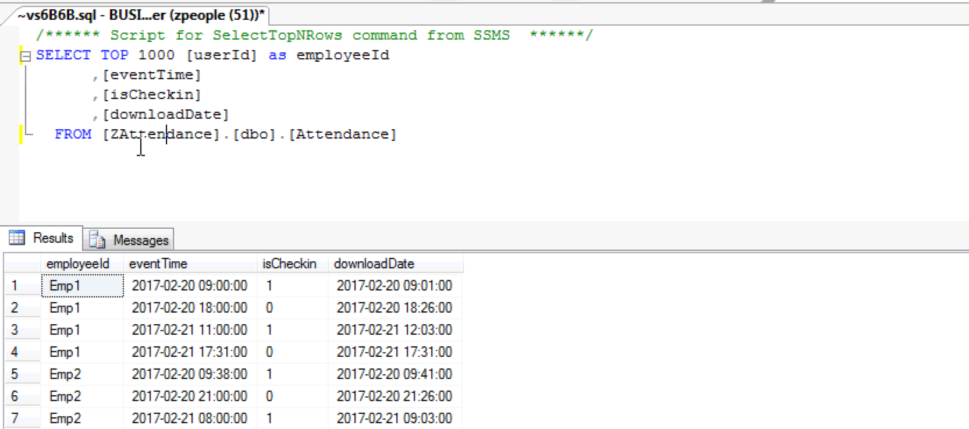This screenshot has width=969, height=429.
Task: Click the TOP keyword in the query
Action: 115,55
